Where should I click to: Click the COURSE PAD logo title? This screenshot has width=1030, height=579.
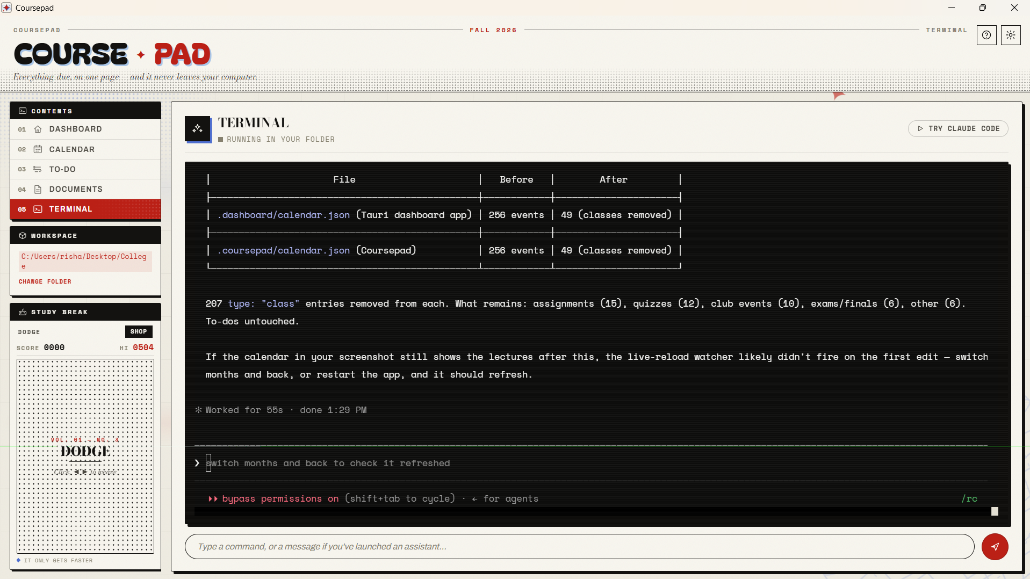(112, 54)
